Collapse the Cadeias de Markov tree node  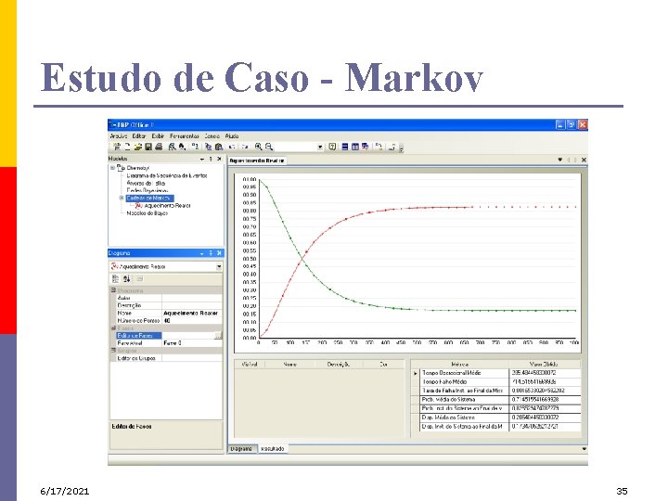[122, 199]
